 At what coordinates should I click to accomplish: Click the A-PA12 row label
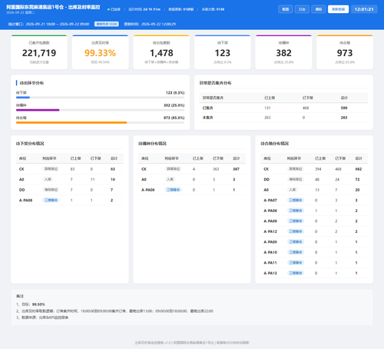tap(270, 231)
